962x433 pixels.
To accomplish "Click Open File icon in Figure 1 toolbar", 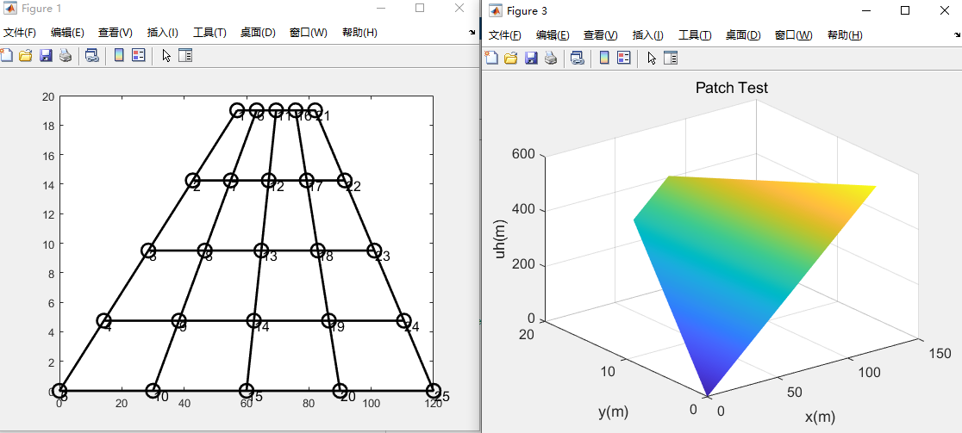I will point(25,56).
